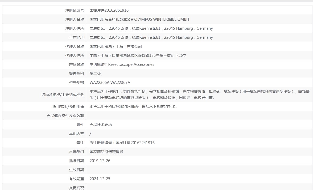Select registration number 国械注进20162061916
The height and width of the screenshot is (190, 313).
(109, 10)
